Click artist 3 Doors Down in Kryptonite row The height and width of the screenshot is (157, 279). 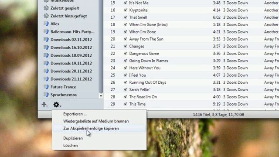pos(235,10)
